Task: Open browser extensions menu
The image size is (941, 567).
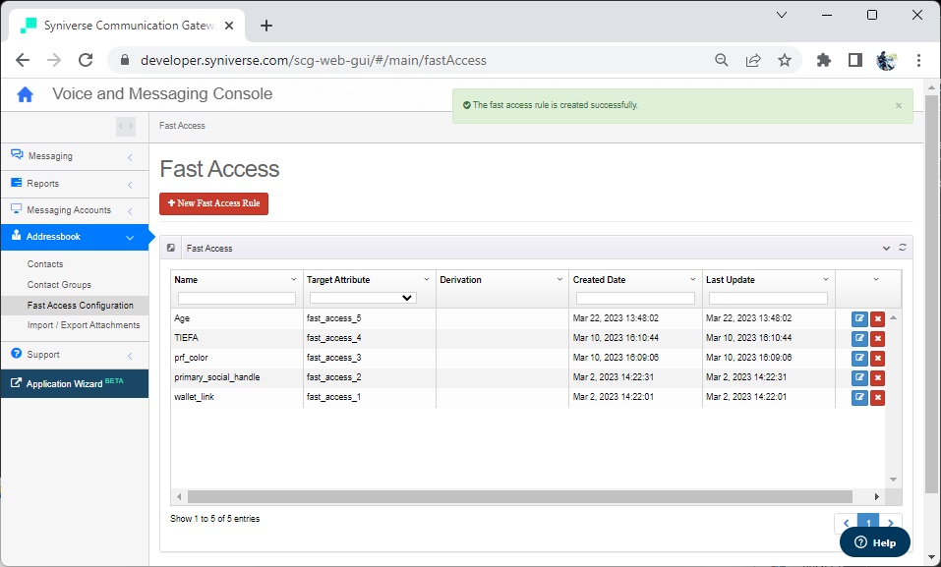Action: [824, 60]
